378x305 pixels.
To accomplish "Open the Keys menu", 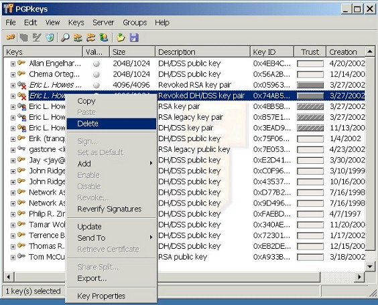I will [x=76, y=23].
